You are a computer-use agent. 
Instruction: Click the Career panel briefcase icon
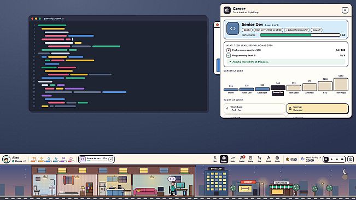click(227, 10)
